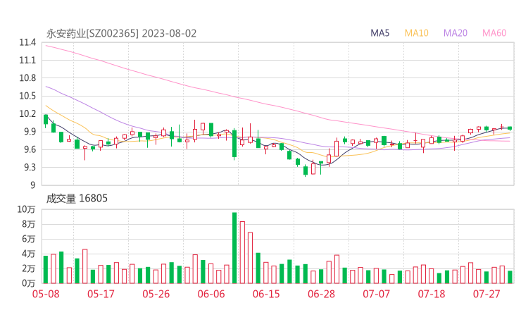This screenshot has width=521, height=310.
Task: Click the 05-26 date label
Action: click(x=156, y=294)
